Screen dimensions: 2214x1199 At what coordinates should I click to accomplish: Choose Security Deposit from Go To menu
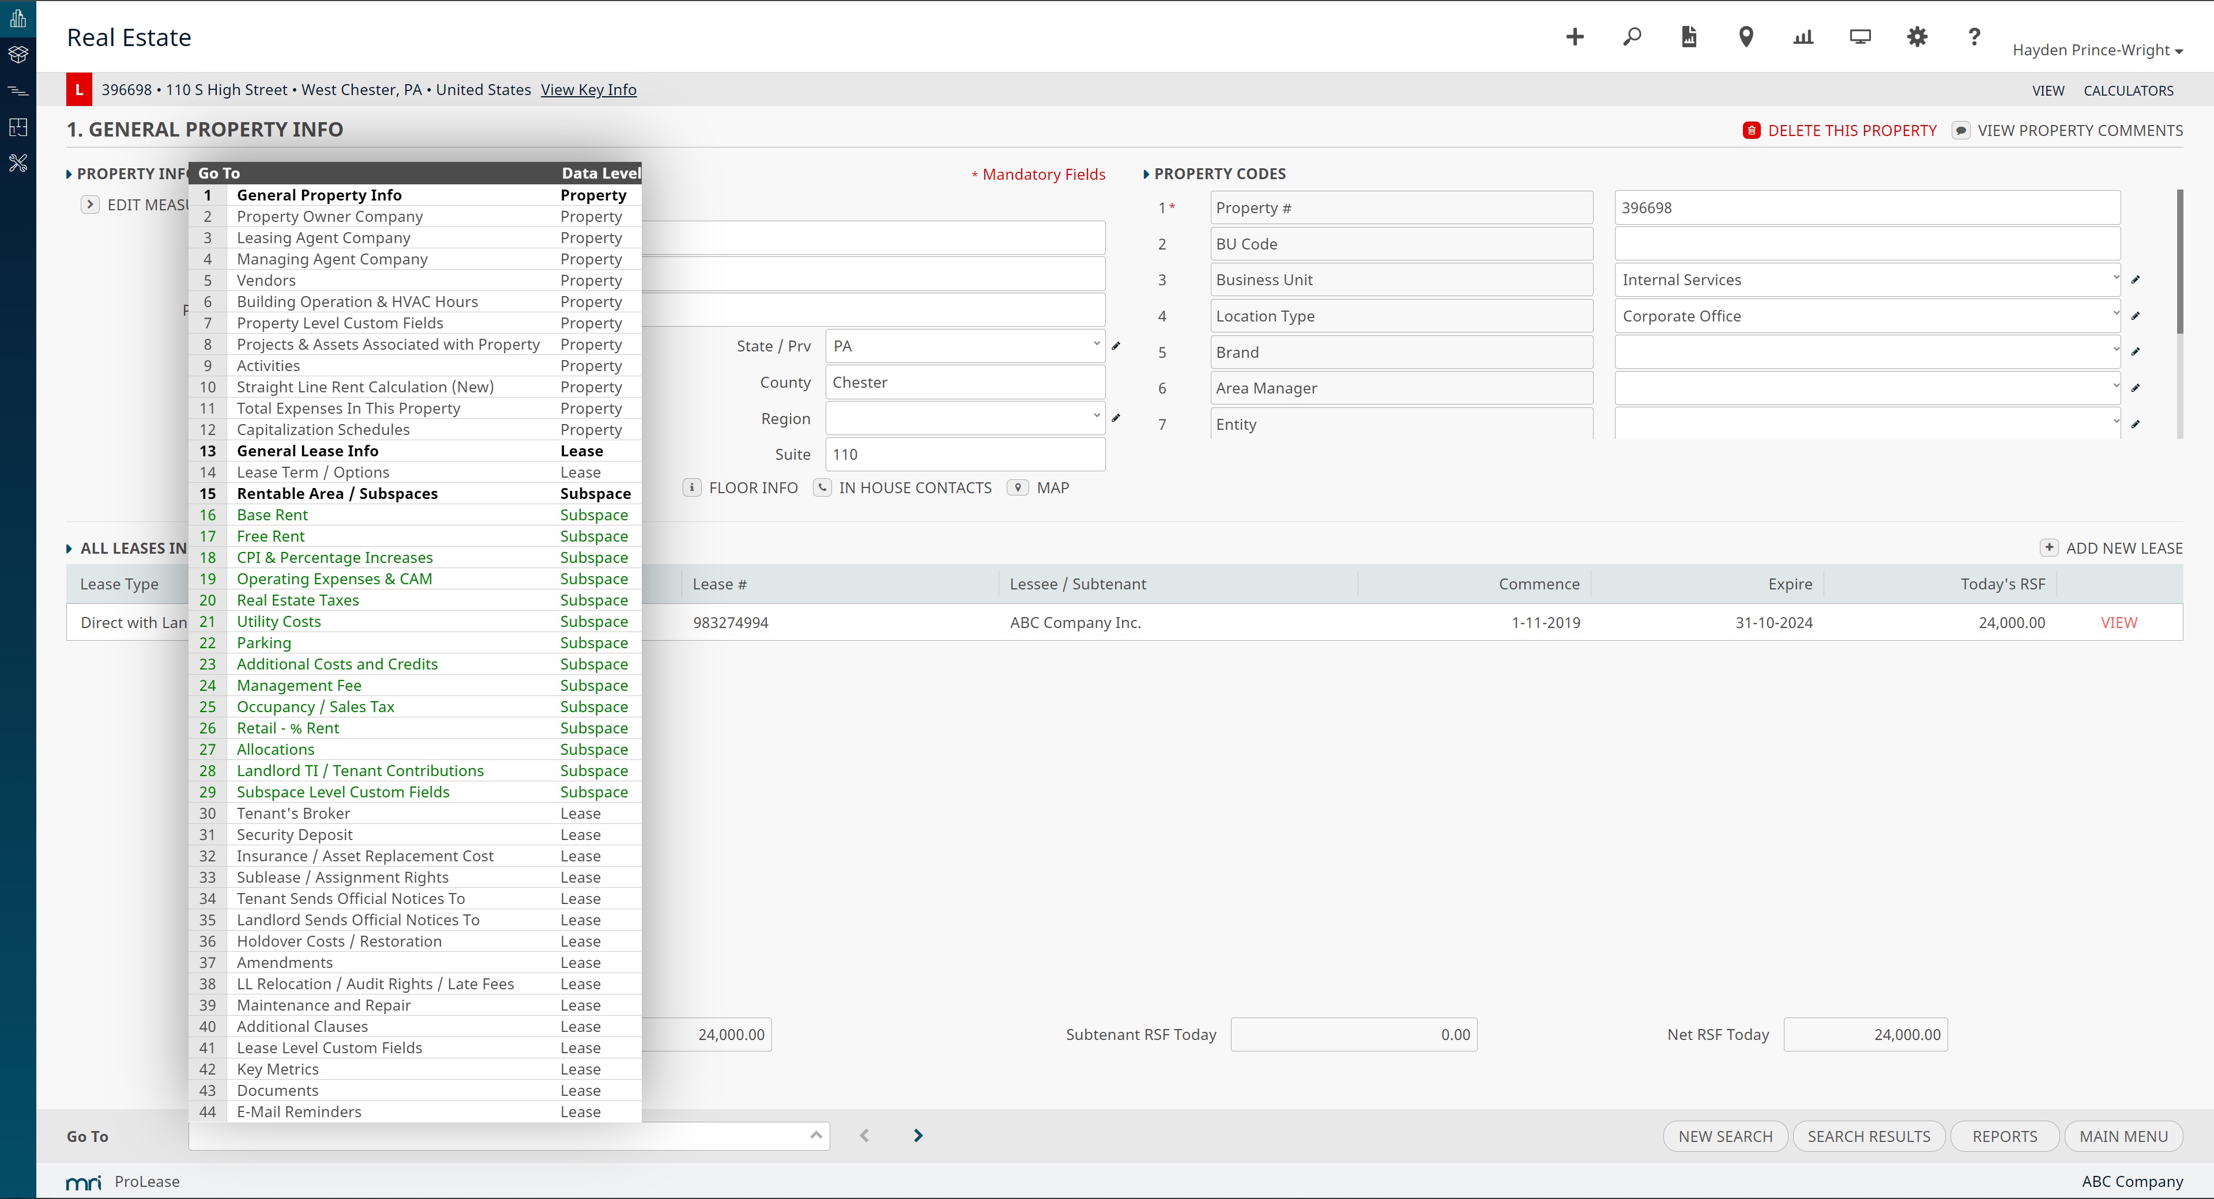pyautogui.click(x=294, y=834)
